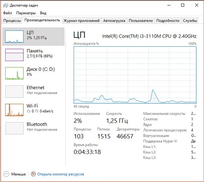Open the Диск 0 (C: D:) performance item
Screen dimensions: 204x182
coord(14,73)
